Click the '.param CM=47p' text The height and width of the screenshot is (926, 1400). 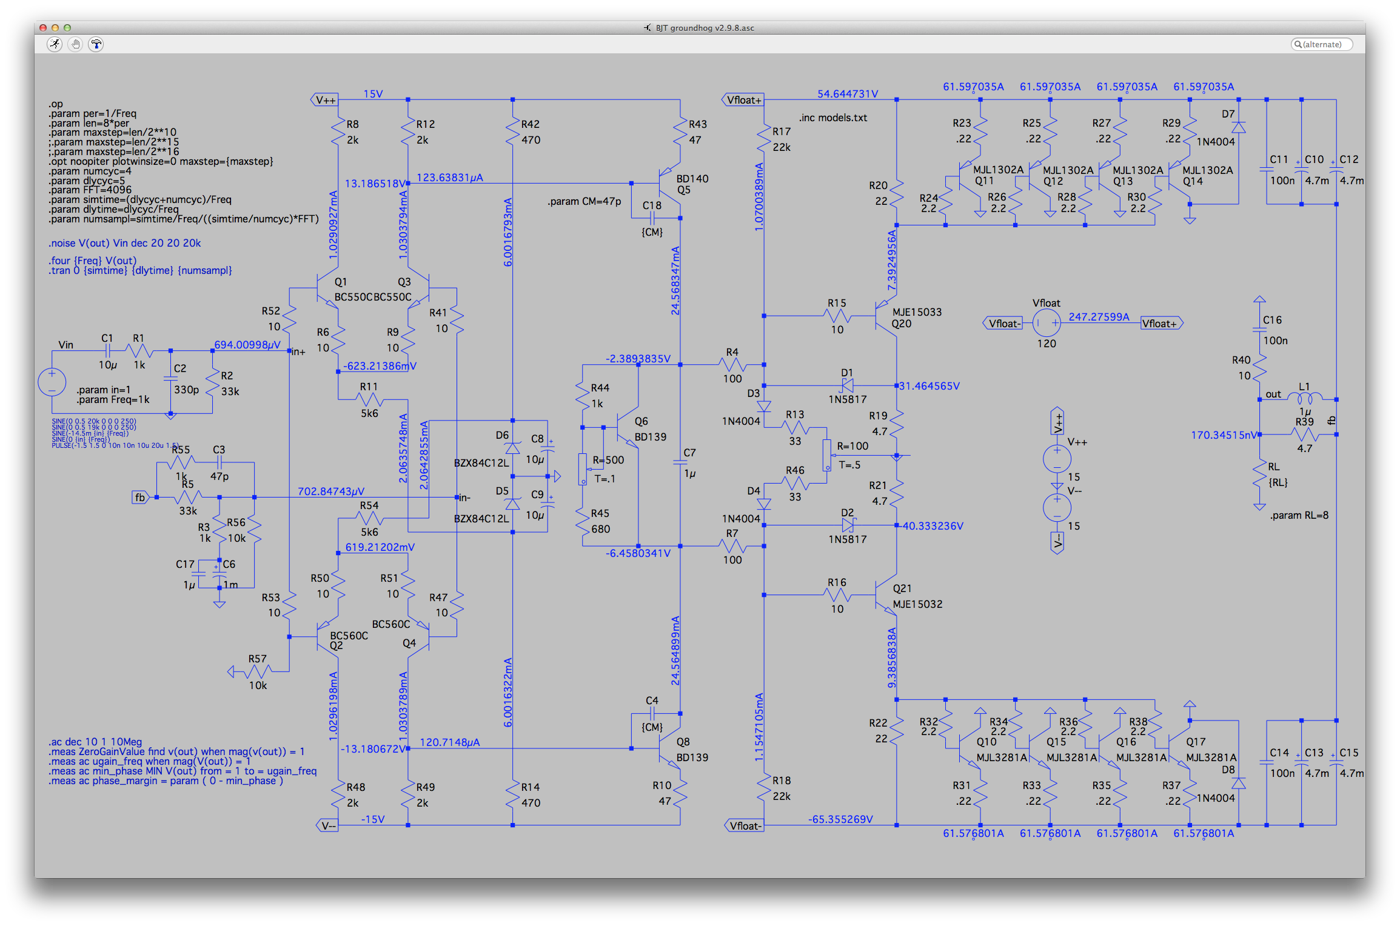(584, 201)
